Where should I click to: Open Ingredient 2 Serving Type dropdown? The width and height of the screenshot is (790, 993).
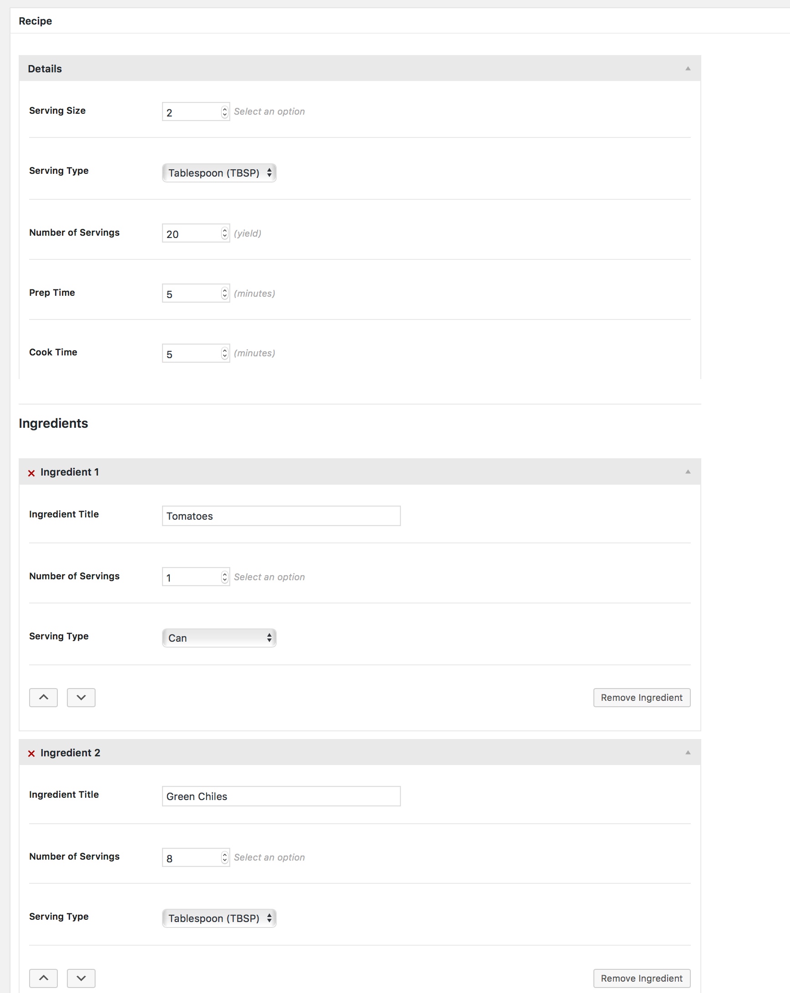tap(219, 918)
